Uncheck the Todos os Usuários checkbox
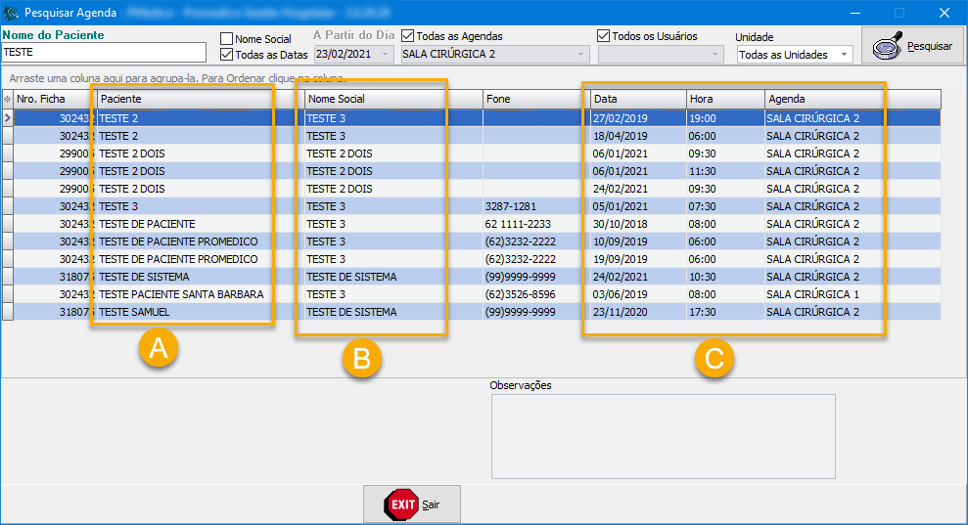 pyautogui.click(x=603, y=36)
